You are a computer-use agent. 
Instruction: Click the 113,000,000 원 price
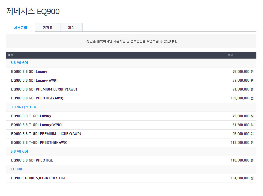242,142
